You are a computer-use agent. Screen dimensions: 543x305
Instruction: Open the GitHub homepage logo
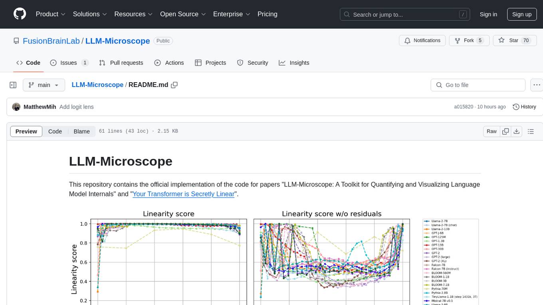[20, 14]
